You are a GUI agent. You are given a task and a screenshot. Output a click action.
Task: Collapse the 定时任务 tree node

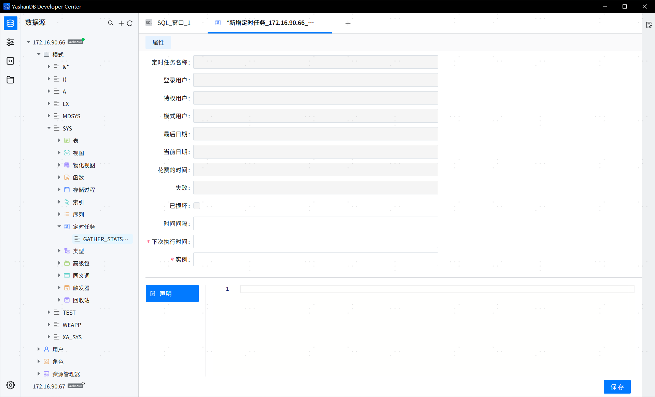tap(59, 227)
